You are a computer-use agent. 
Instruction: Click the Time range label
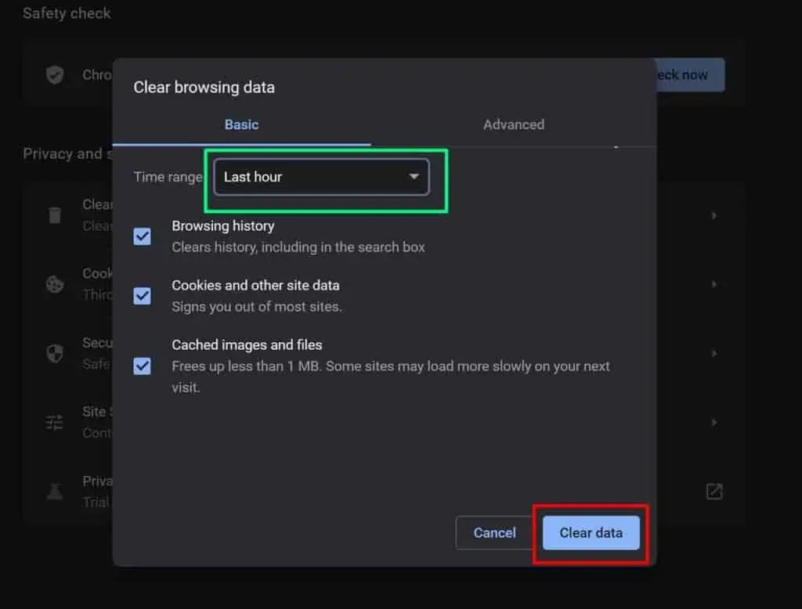(168, 177)
